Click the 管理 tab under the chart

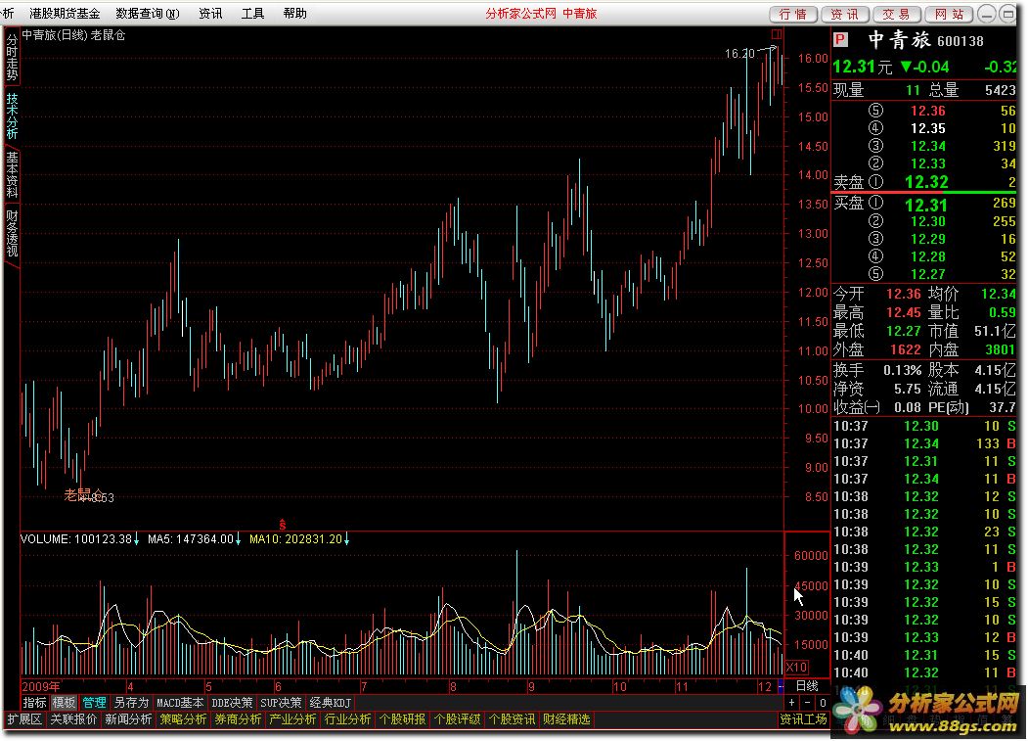click(x=95, y=703)
